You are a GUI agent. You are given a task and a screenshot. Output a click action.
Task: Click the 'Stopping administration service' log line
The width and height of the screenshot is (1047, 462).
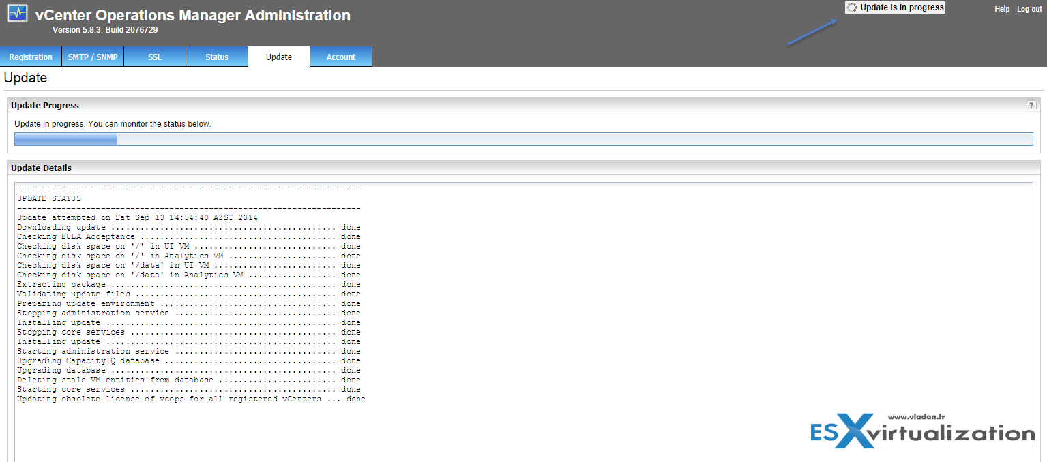(x=189, y=313)
